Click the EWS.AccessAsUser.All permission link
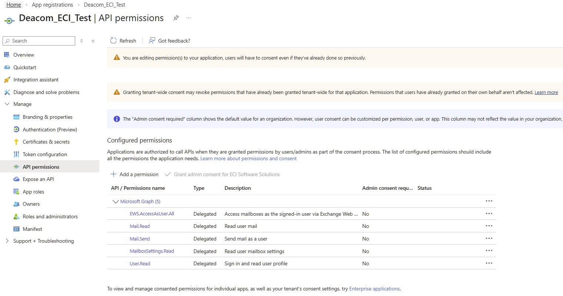This screenshot has height=296, width=563. pyautogui.click(x=152, y=214)
